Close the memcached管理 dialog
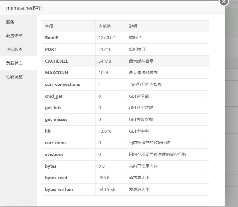Image resolution: width=238 pixels, height=207 pixels. (224, 2)
